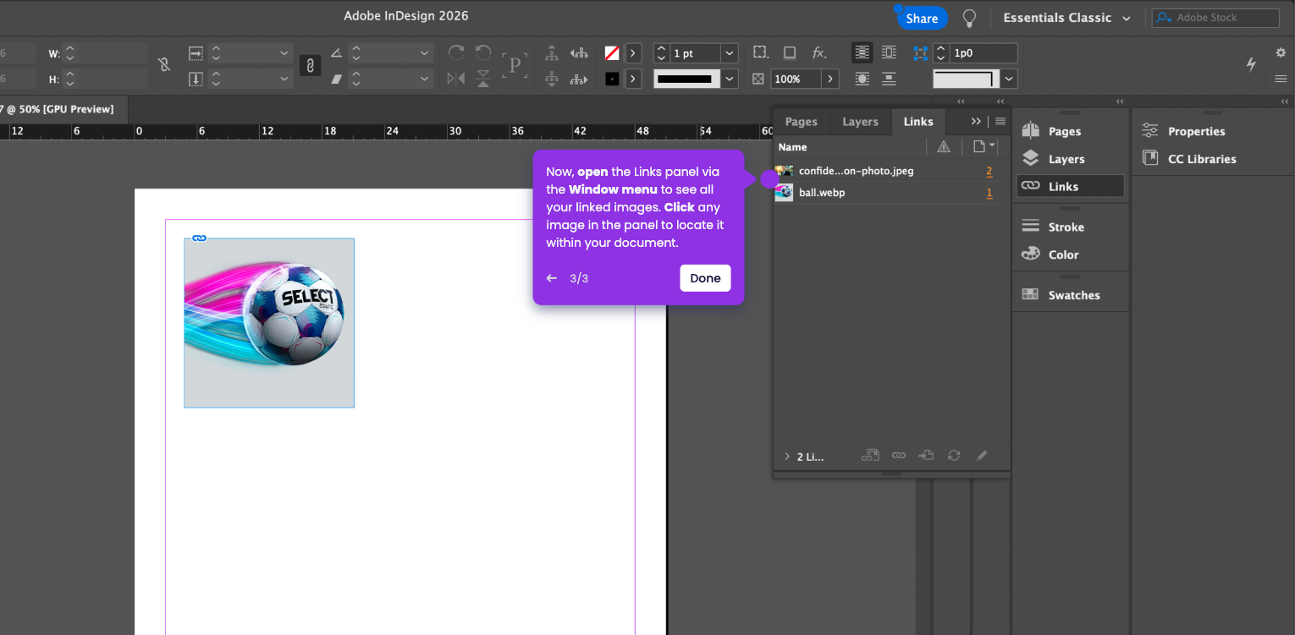The image size is (1295, 635).
Task: Open the stroke weight dropdown showing 1 pt
Action: coord(729,53)
